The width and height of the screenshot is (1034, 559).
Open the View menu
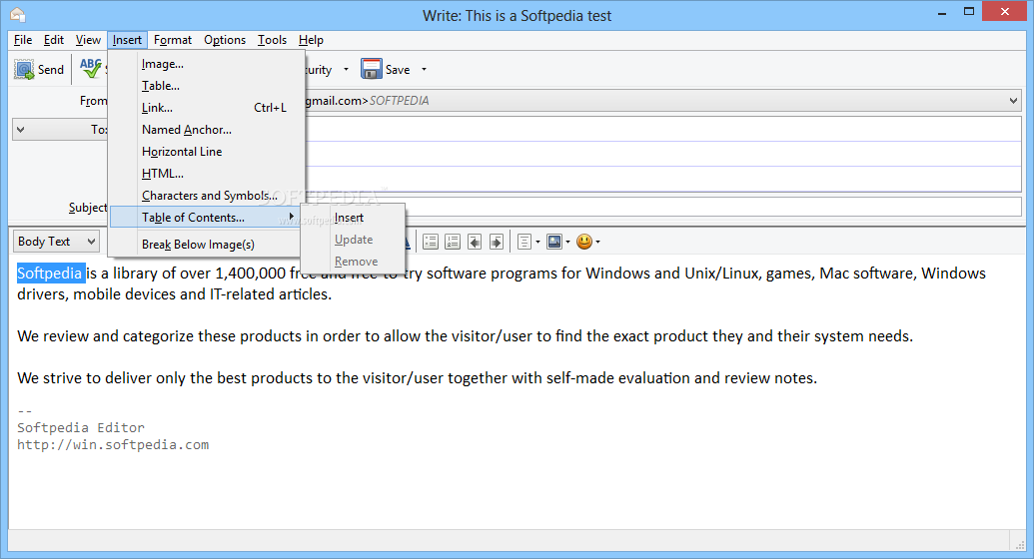click(x=88, y=40)
